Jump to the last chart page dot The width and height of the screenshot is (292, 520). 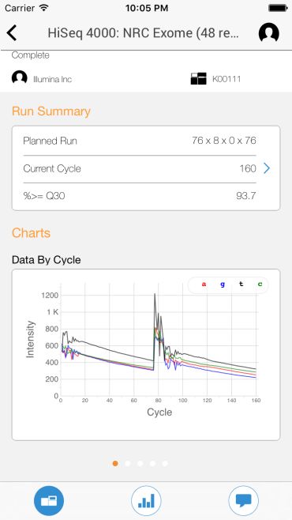pyautogui.click(x=165, y=463)
